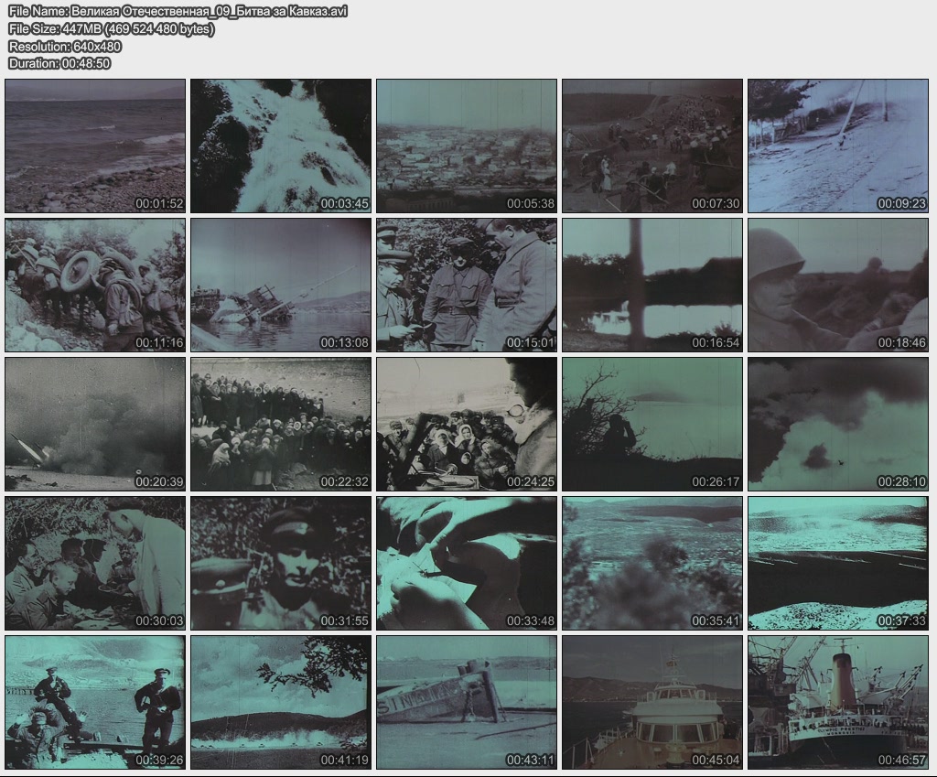Open the soldiers carrying tire frame at 00:11:16
This screenshot has height=777, width=937.
click(95, 285)
